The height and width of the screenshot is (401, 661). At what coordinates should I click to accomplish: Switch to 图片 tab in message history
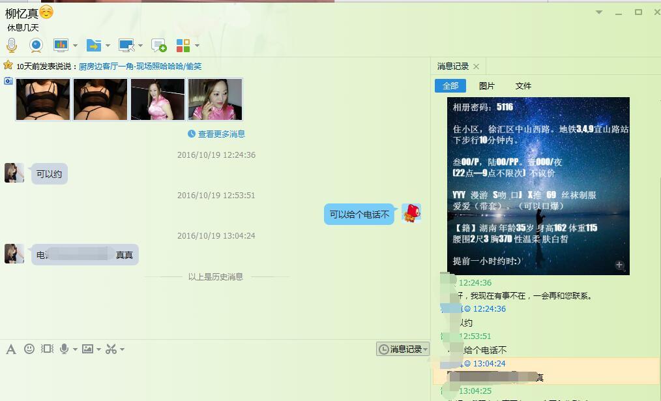pos(486,86)
